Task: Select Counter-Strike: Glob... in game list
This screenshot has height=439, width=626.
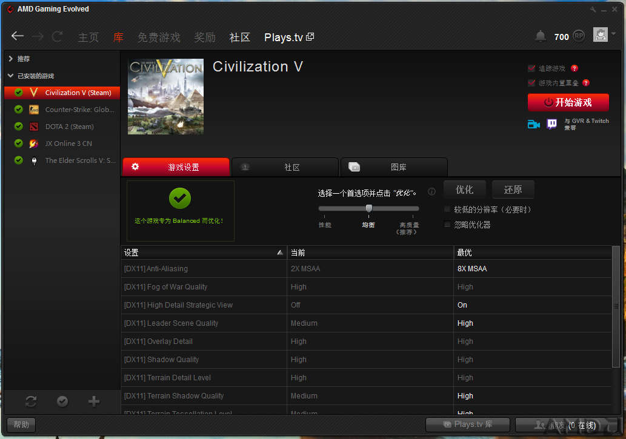Action: (x=80, y=110)
